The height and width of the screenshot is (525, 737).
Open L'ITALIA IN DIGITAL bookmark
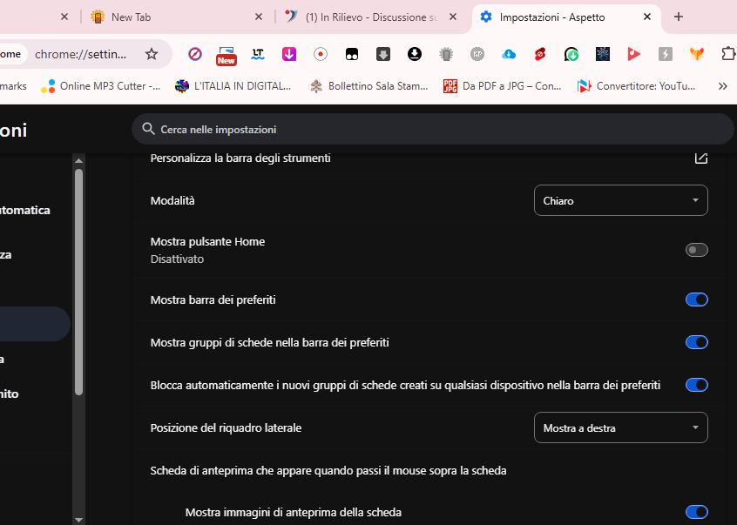pos(233,86)
